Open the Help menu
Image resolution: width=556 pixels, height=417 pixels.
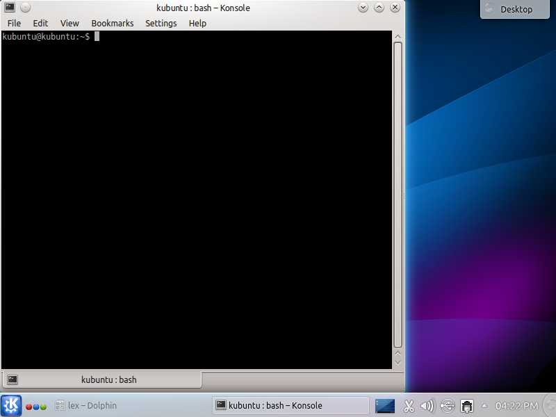197,23
